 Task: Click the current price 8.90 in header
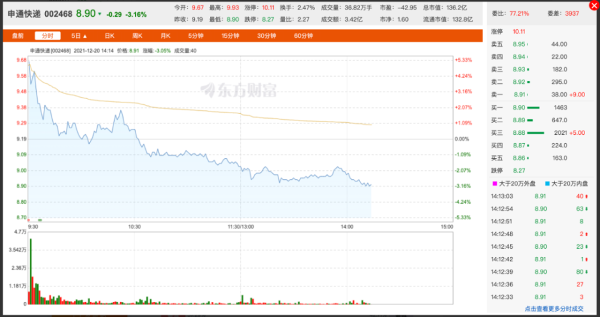pyautogui.click(x=86, y=13)
